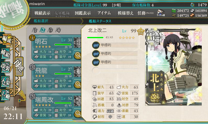The image size is (208, 124).
Task: Open 図鑑表示 encyclopedia menu
Action: 83,13
